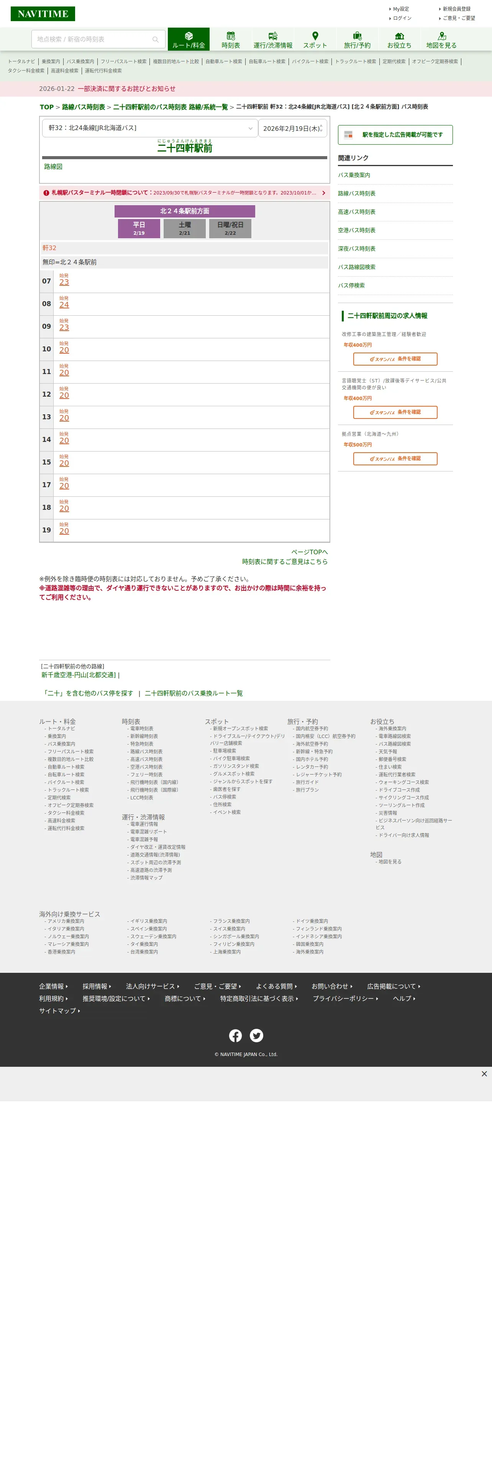492x1483 pixels.
Task: Select the 平日 2/19 tab
Action: pos(139,229)
